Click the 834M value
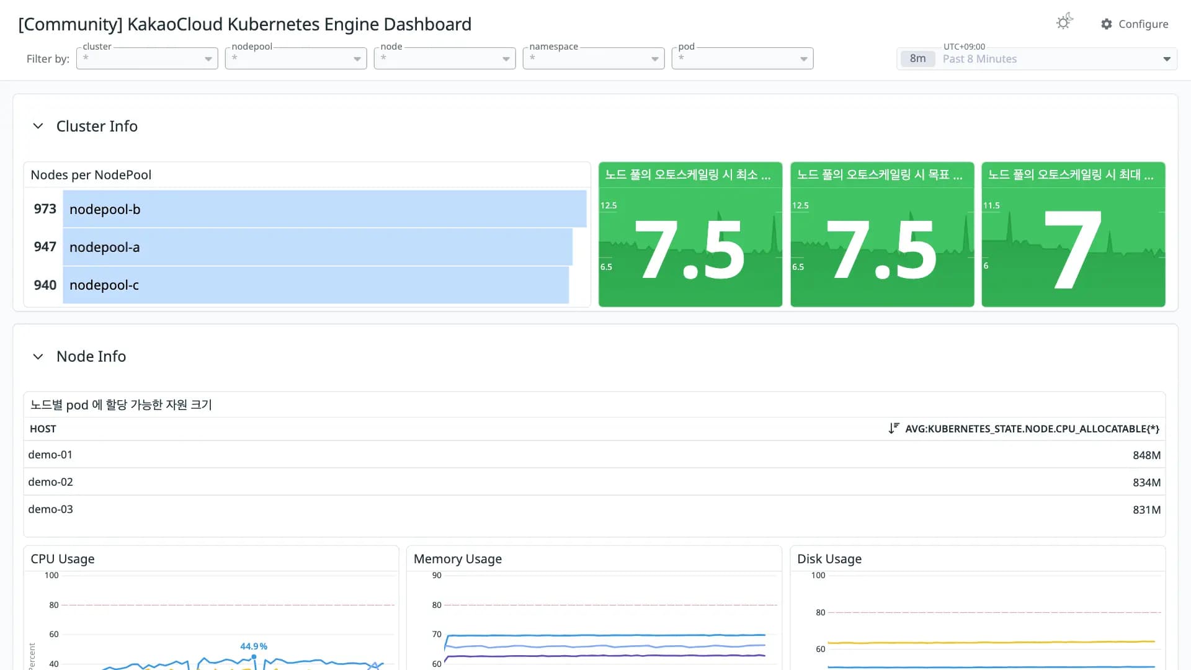The height and width of the screenshot is (670, 1191). [x=1146, y=483]
